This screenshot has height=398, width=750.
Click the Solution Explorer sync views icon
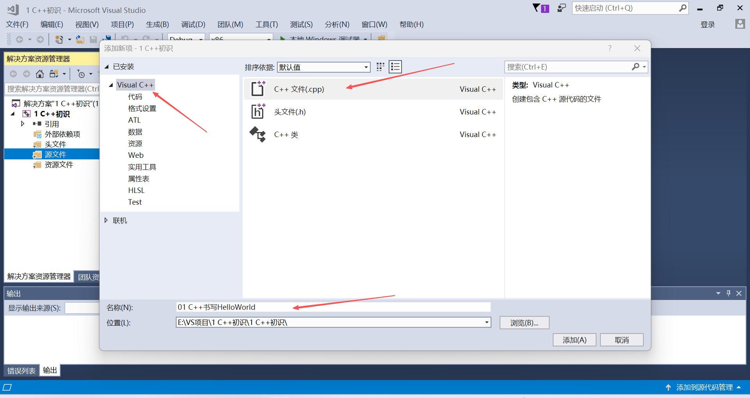click(54, 74)
